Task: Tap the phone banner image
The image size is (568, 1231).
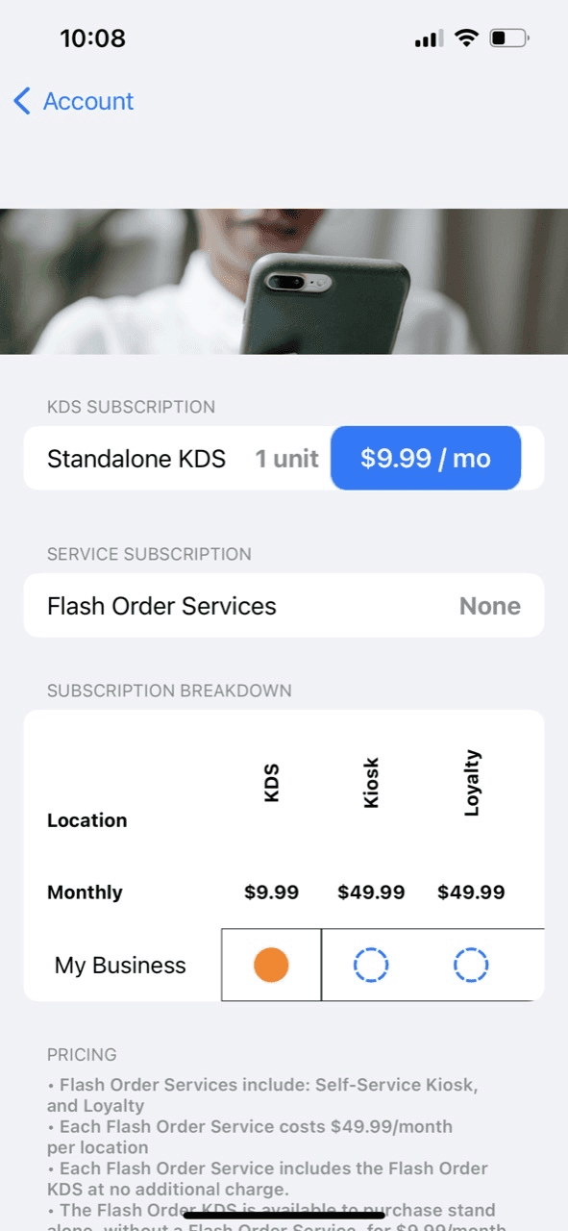Action: [x=284, y=282]
